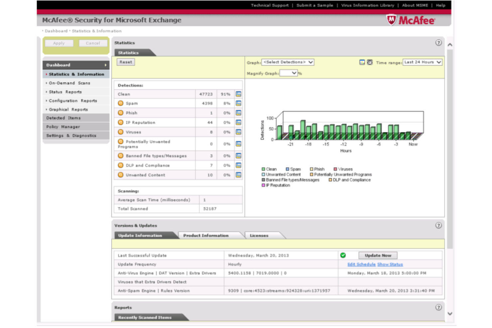The image size is (492, 328).
Task: Click the Dashboard breadcrumb link
Action: click(56, 31)
